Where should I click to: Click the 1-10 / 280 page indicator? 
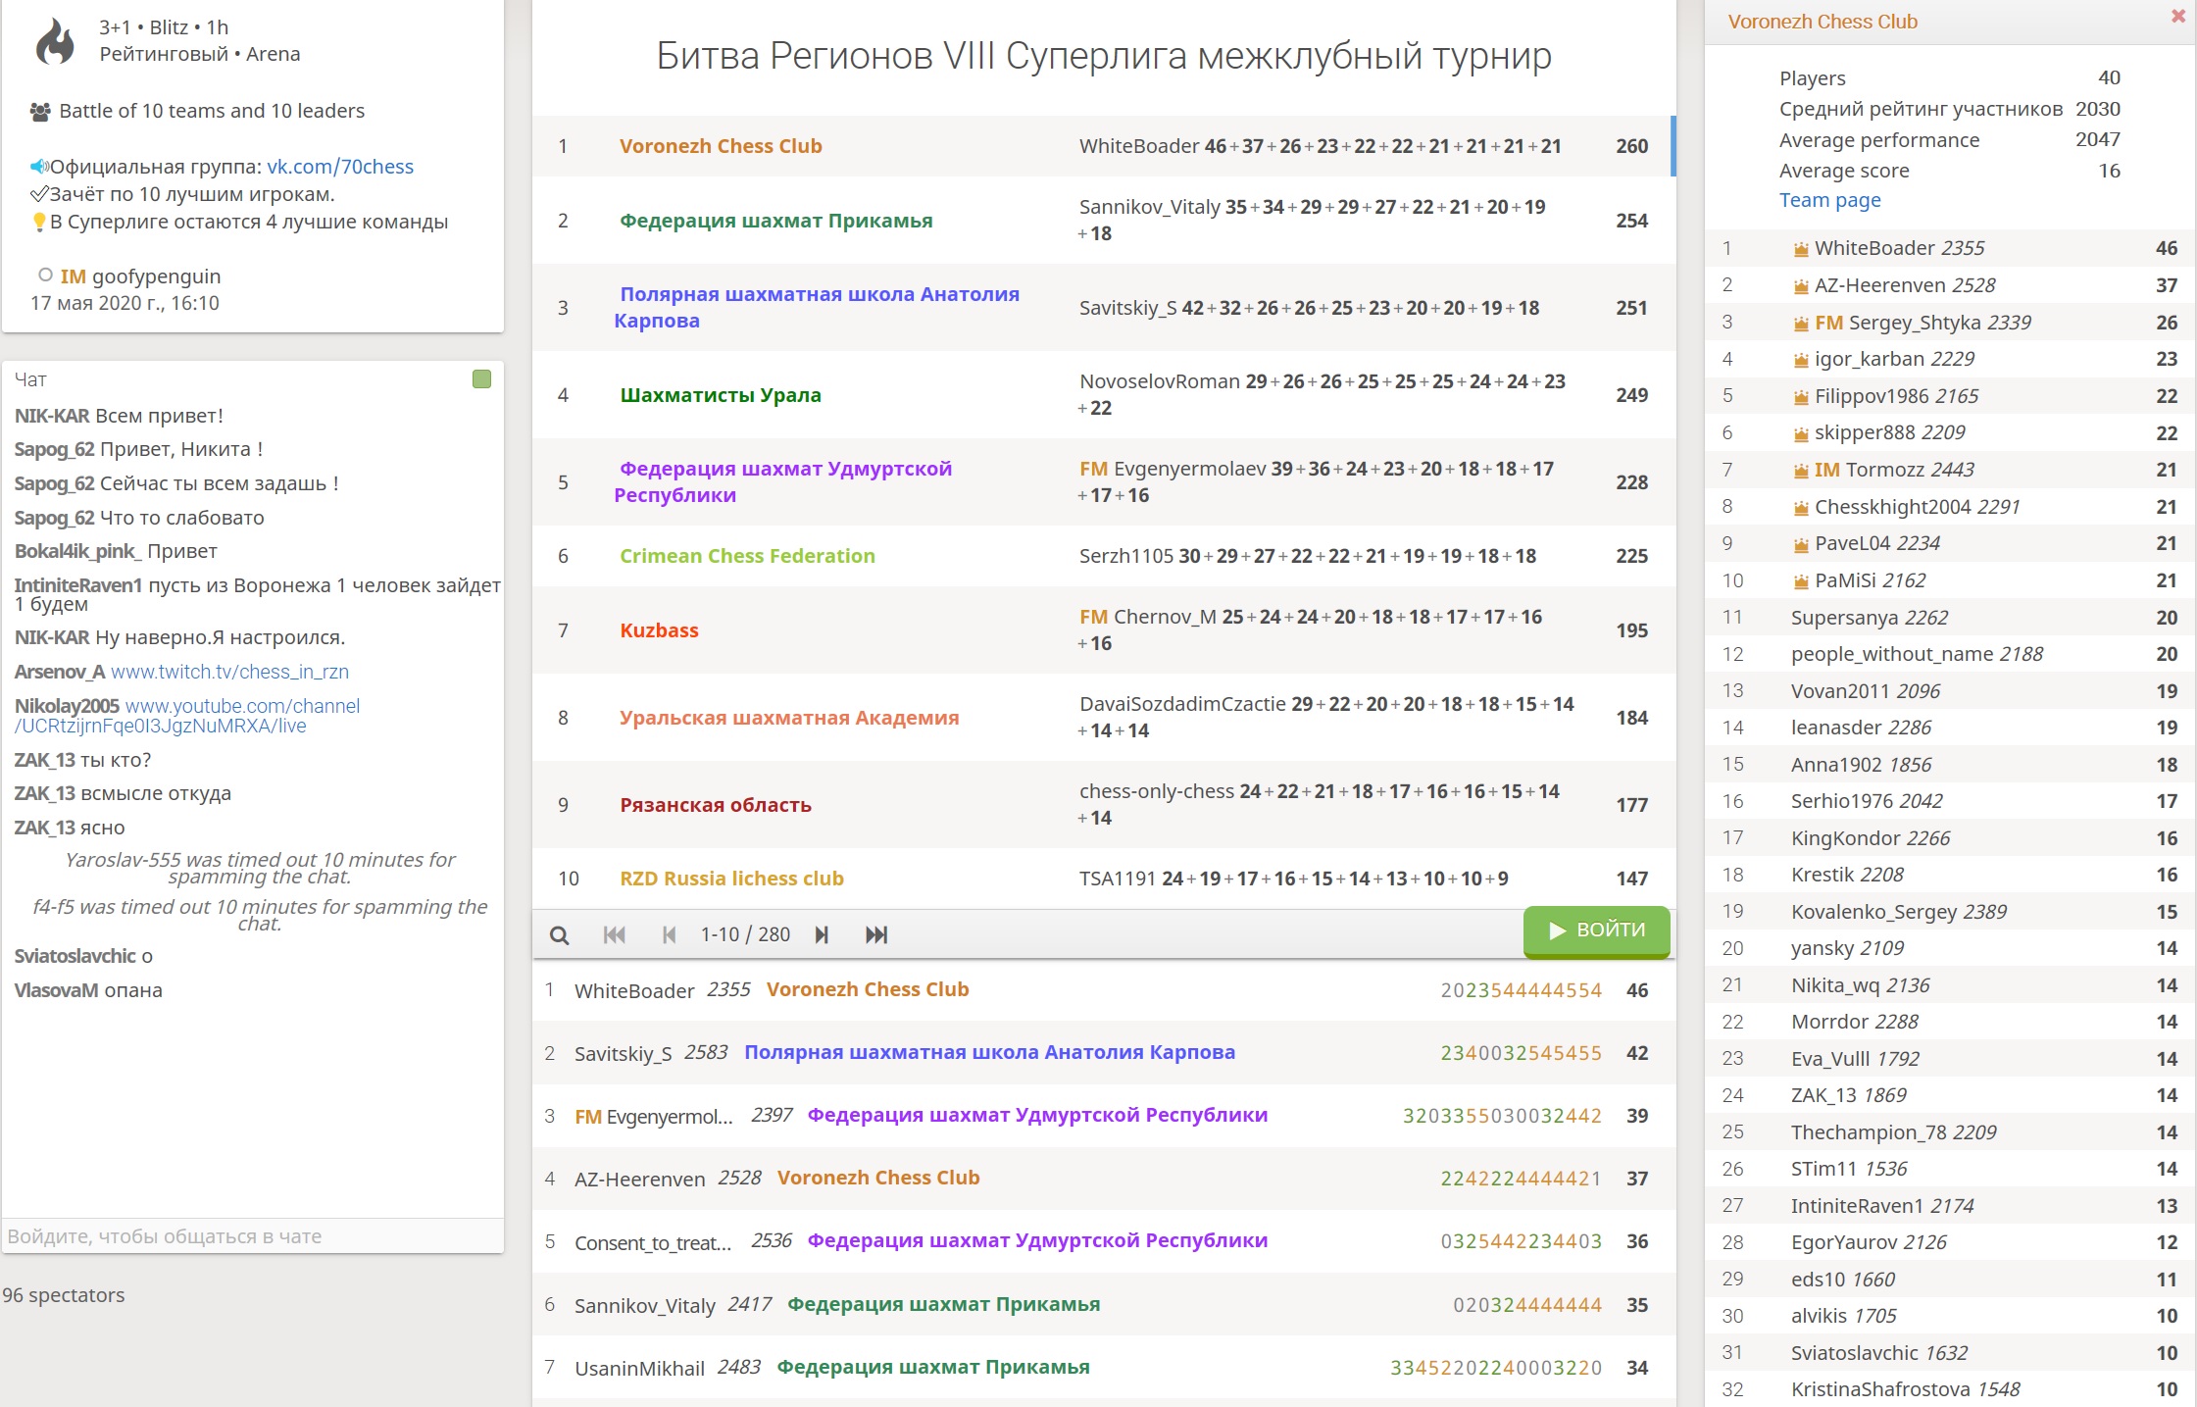click(745, 934)
